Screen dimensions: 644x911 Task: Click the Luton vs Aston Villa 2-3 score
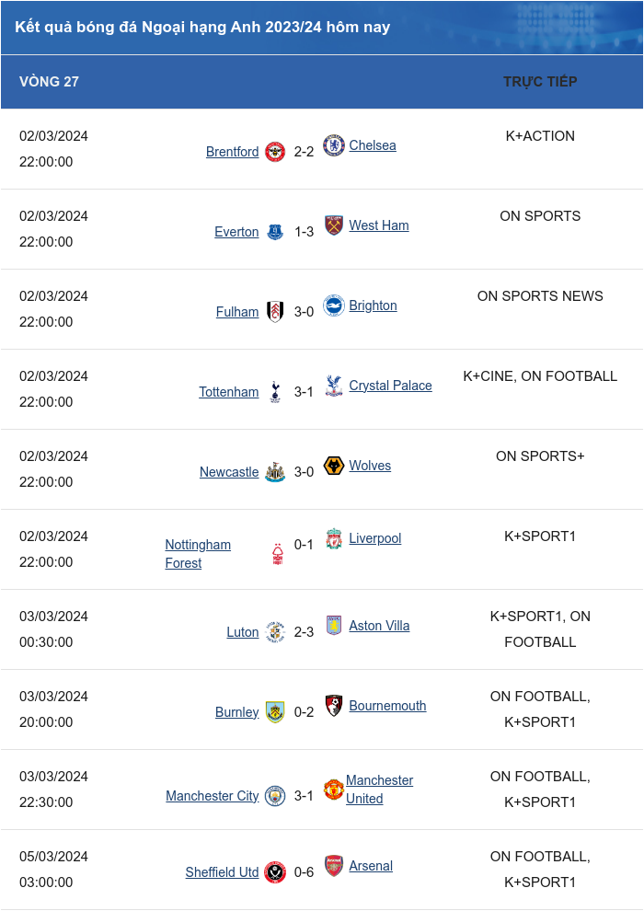coord(304,632)
